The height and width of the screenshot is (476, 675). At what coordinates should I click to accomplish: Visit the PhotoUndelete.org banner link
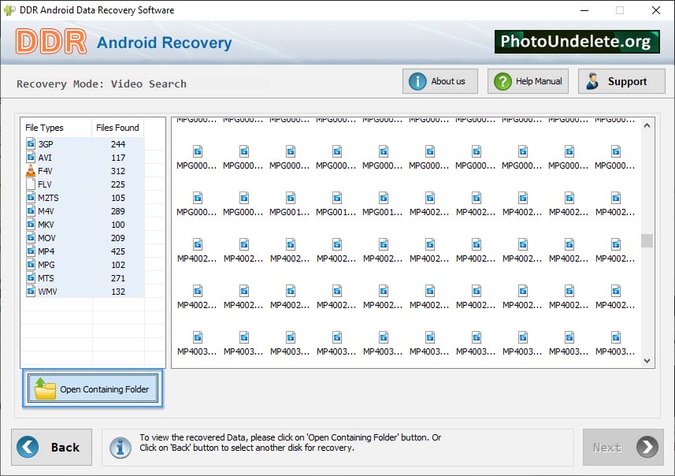(577, 42)
